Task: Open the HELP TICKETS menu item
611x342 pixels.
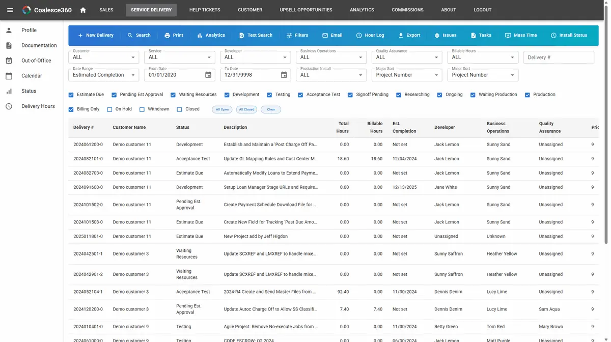Action: [206, 10]
